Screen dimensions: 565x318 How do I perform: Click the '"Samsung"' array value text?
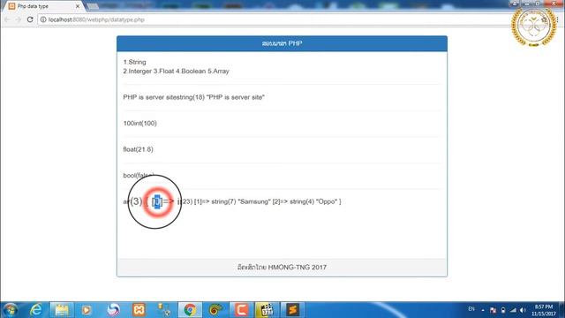click(x=254, y=201)
